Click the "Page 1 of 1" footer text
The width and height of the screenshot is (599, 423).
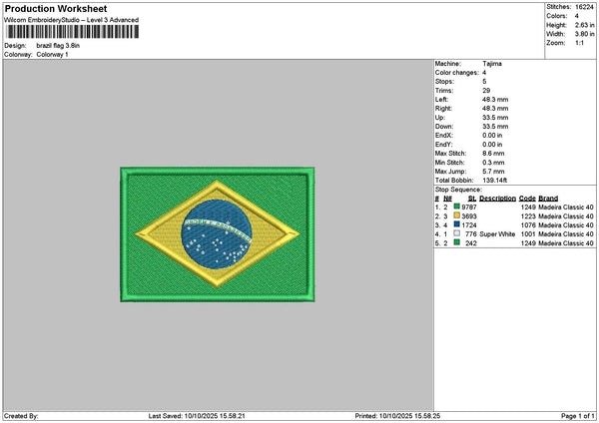point(578,416)
